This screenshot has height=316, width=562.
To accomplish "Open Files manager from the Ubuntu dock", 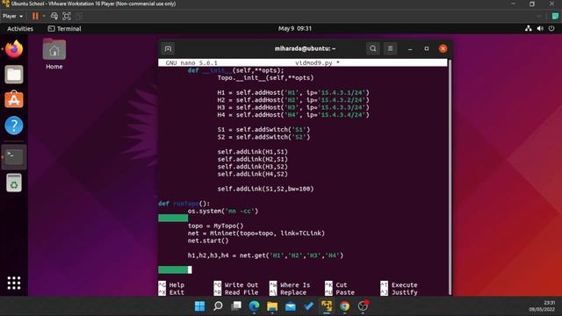I will (14, 75).
